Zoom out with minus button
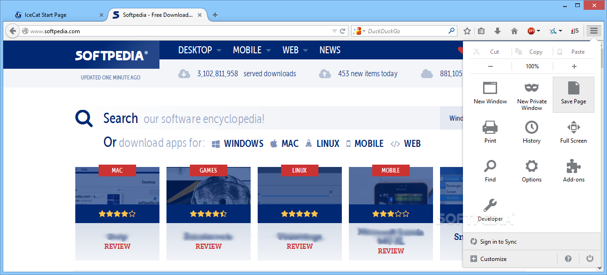Image resolution: width=607 pixels, height=275 pixels. (x=490, y=66)
